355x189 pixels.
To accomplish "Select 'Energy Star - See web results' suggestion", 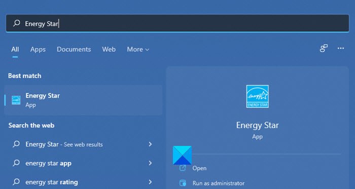I will [83, 144].
